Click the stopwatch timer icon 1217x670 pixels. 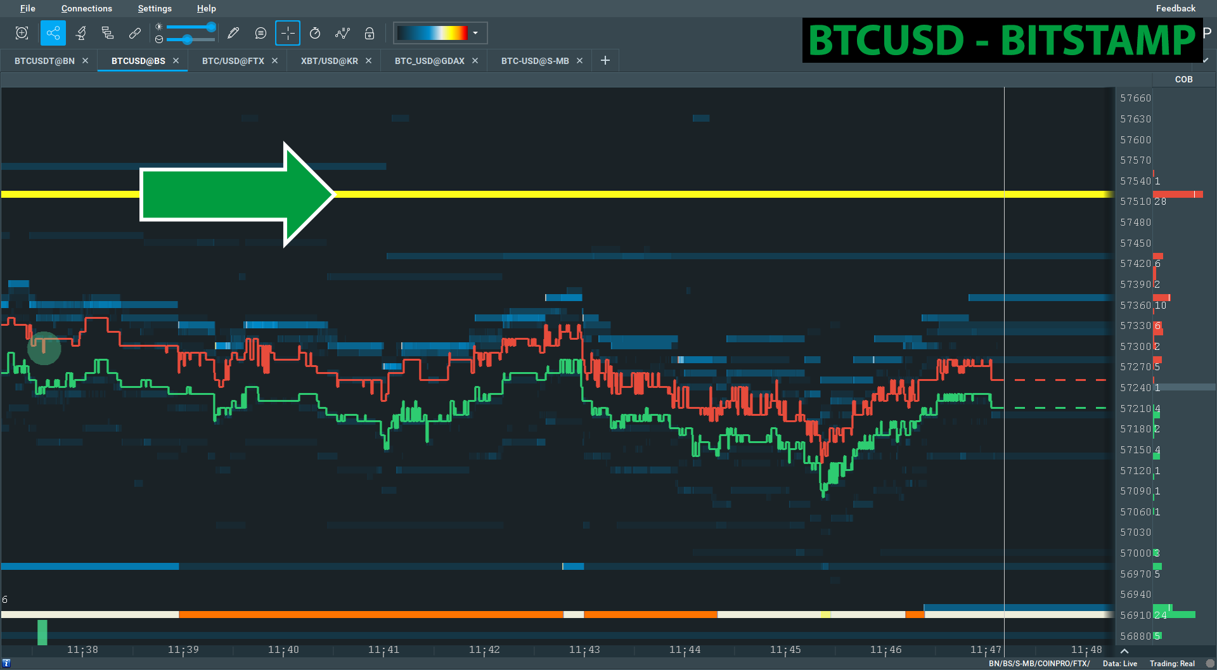click(x=315, y=33)
